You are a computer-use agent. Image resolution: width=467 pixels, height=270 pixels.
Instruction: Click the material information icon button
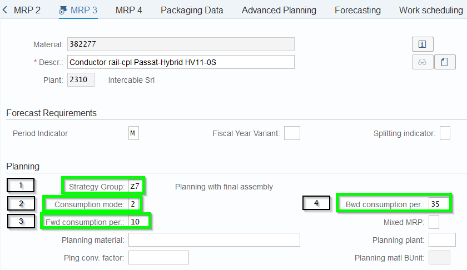[x=422, y=44]
